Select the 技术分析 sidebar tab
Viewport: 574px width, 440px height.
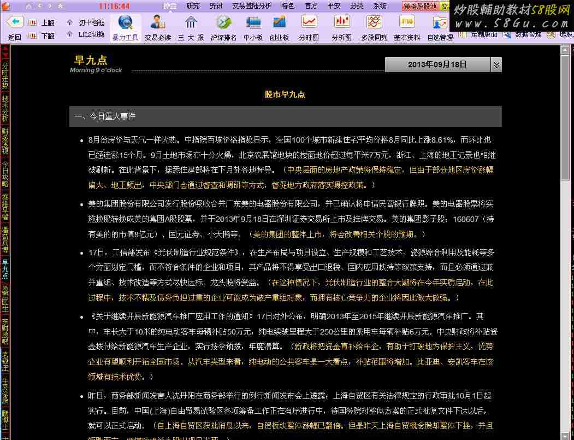point(5,108)
